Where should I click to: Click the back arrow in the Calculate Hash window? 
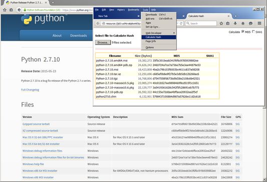(x=98, y=24)
